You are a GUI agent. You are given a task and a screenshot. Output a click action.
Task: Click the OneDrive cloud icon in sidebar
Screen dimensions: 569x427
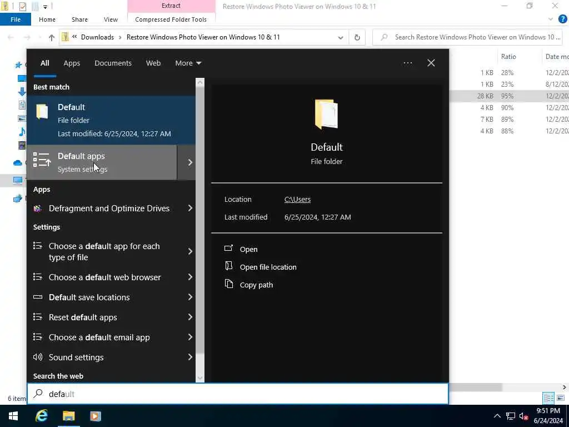[17, 163]
